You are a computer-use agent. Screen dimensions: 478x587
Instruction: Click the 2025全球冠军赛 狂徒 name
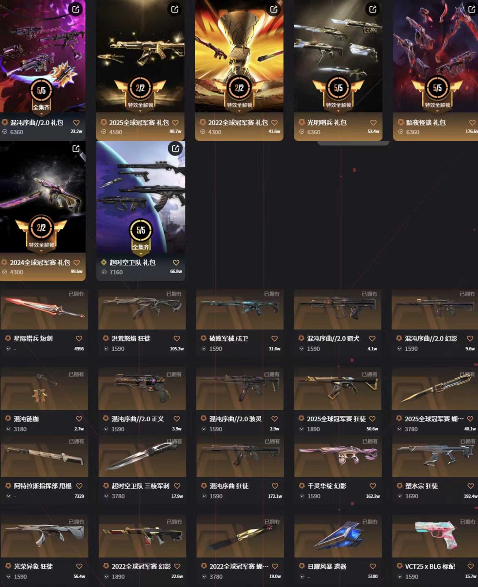tap(336, 419)
